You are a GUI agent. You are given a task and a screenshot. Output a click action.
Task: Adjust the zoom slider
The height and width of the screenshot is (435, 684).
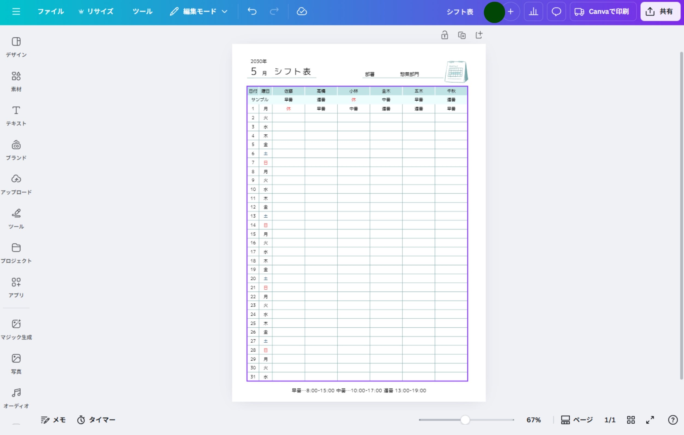click(x=465, y=420)
